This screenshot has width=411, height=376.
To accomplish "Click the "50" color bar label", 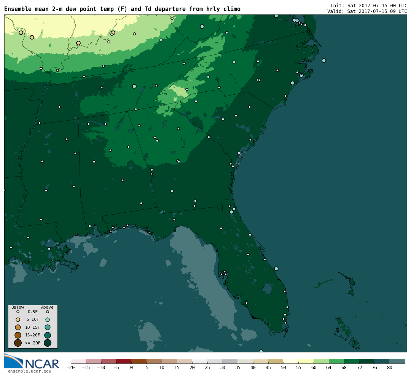I will coord(284,368).
